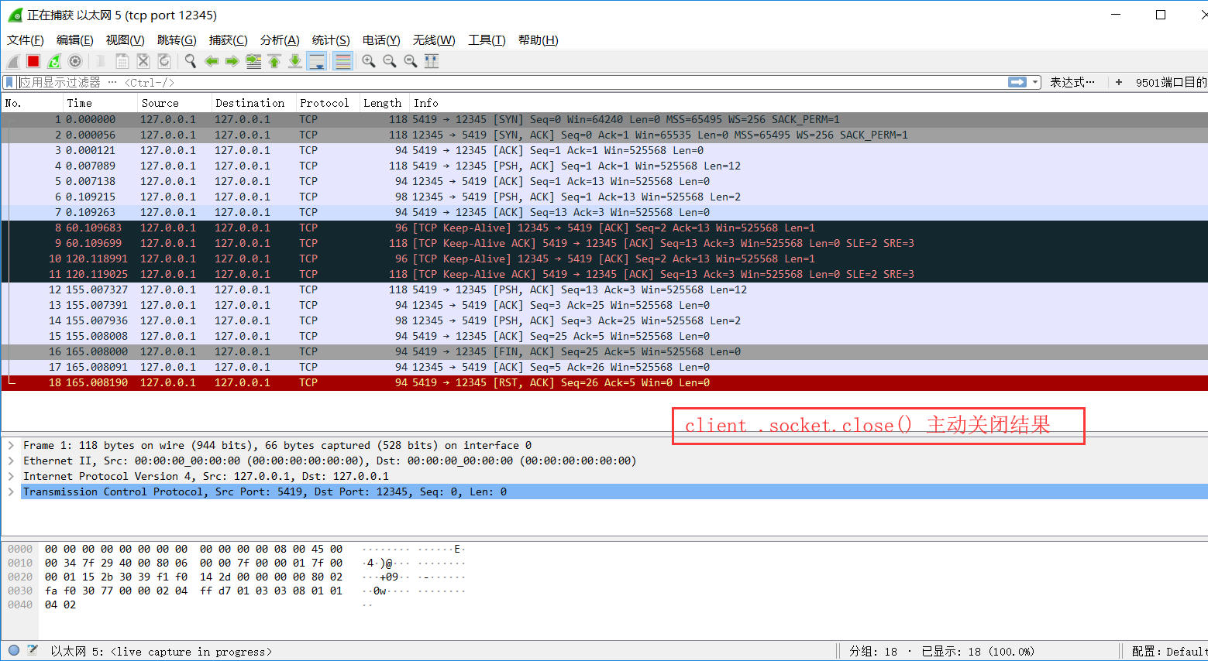Zoom in the packet list text

pyautogui.click(x=369, y=61)
